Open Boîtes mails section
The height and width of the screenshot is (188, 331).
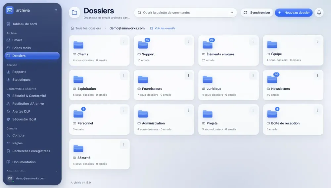click(x=32, y=48)
